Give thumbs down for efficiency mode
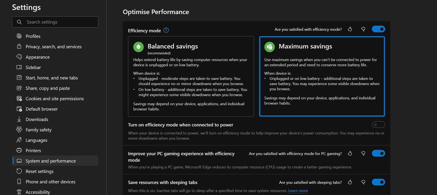 tap(363, 29)
